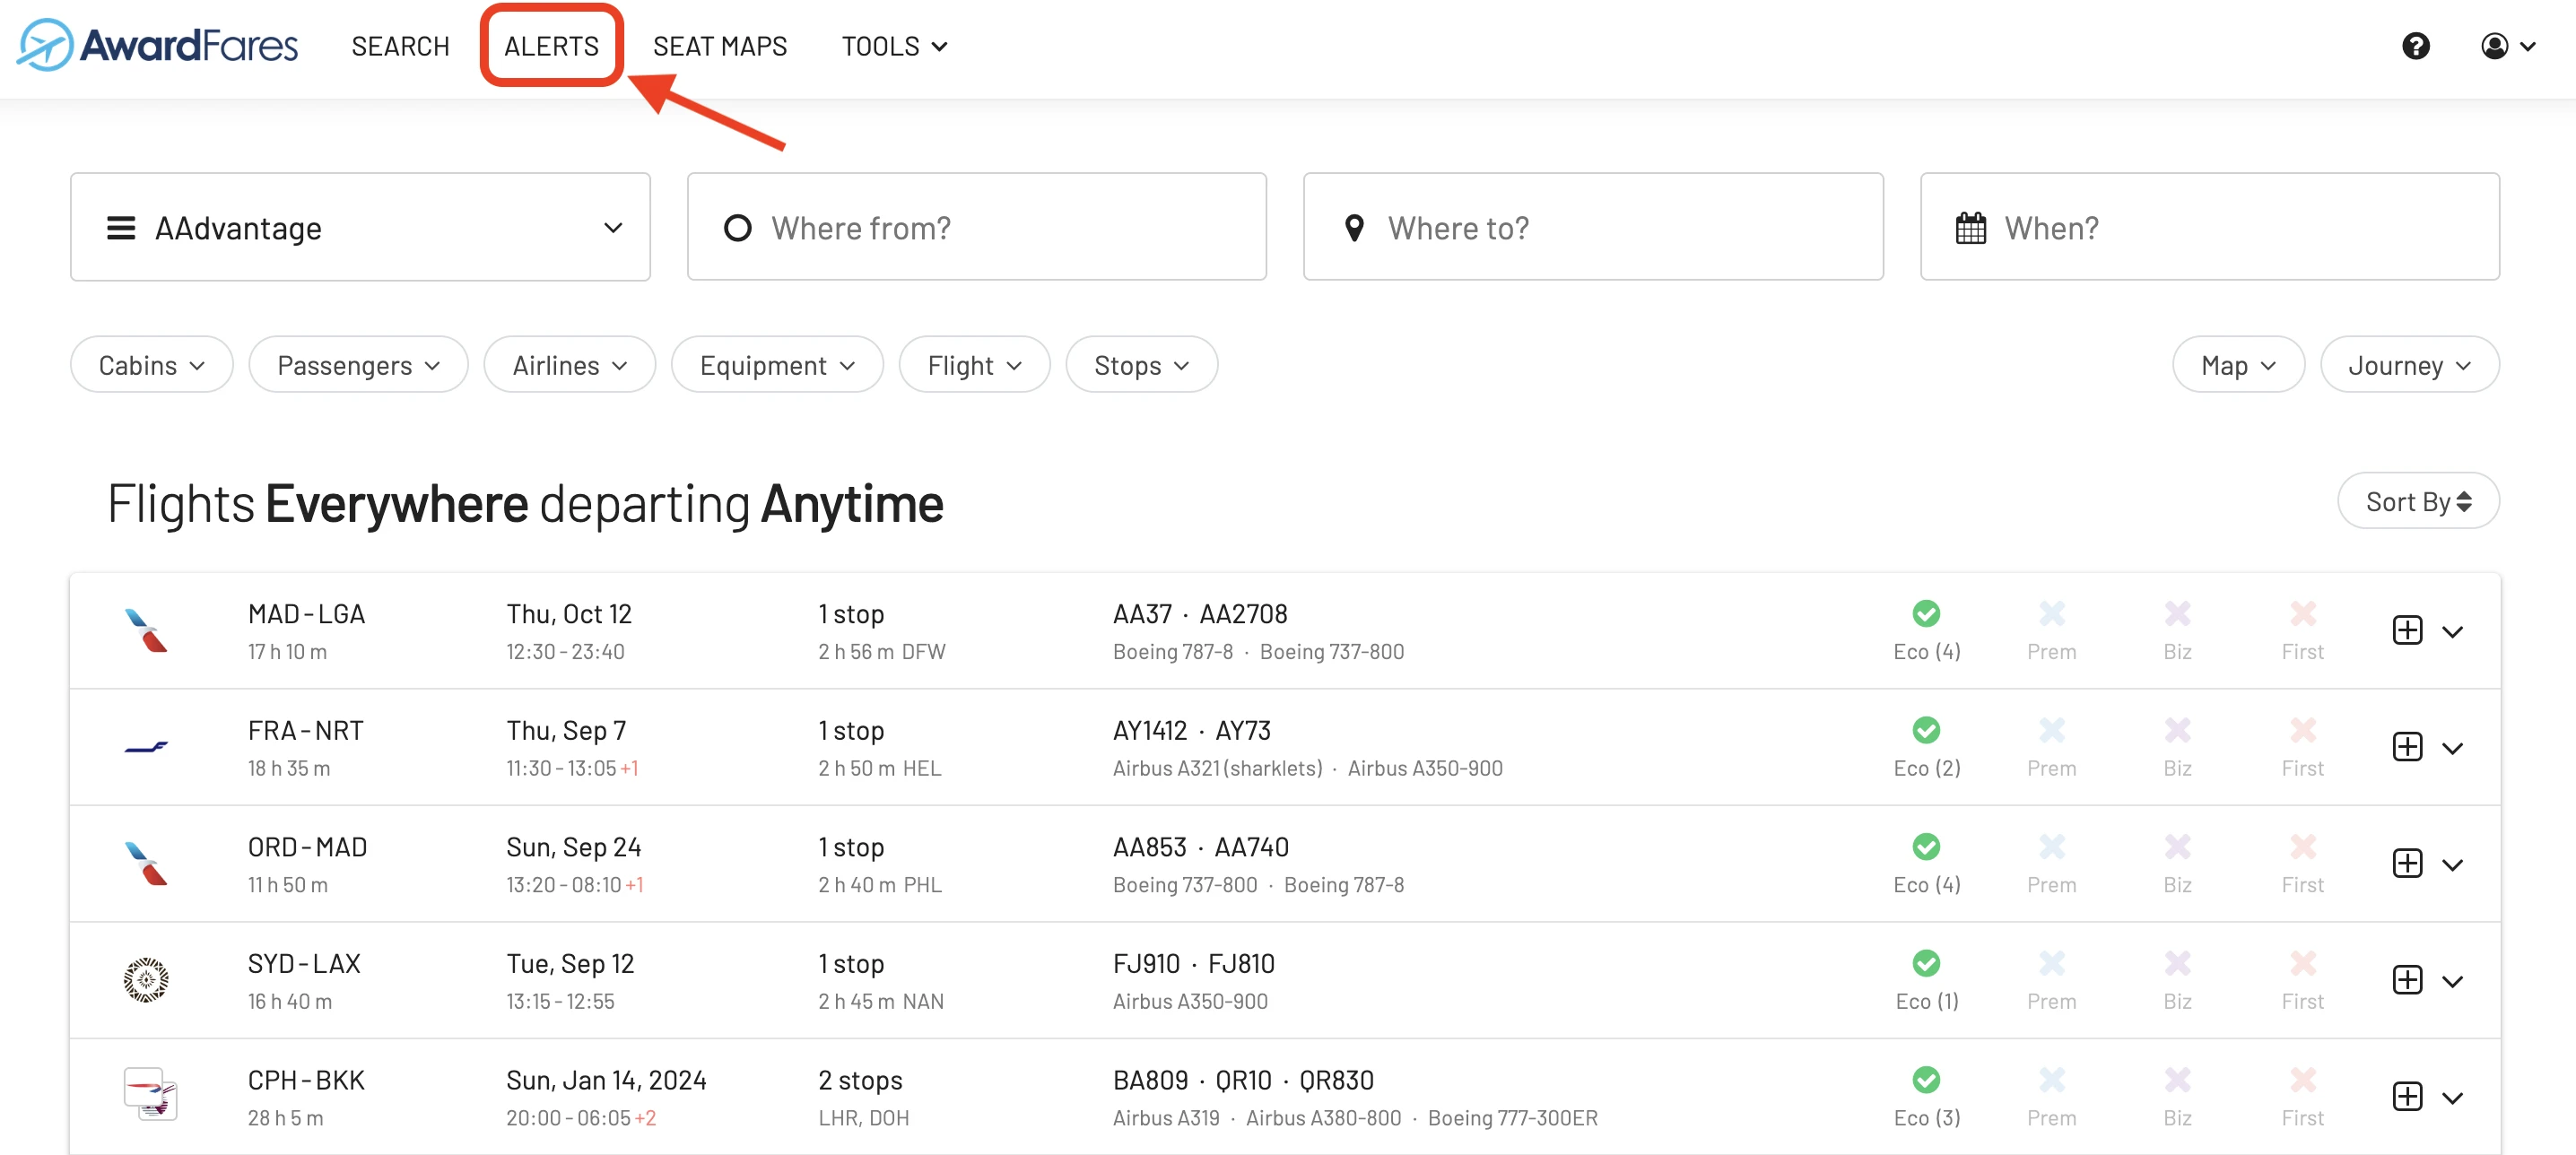
Task: Click the American Airlines logo on MAD-LGA row
Action: (x=146, y=630)
